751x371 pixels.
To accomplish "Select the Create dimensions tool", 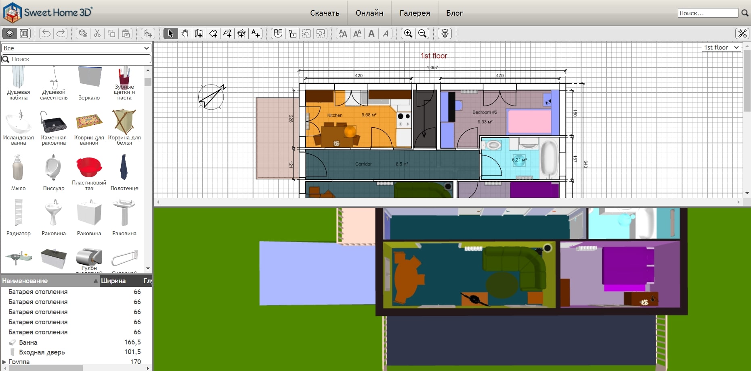I will pos(241,33).
